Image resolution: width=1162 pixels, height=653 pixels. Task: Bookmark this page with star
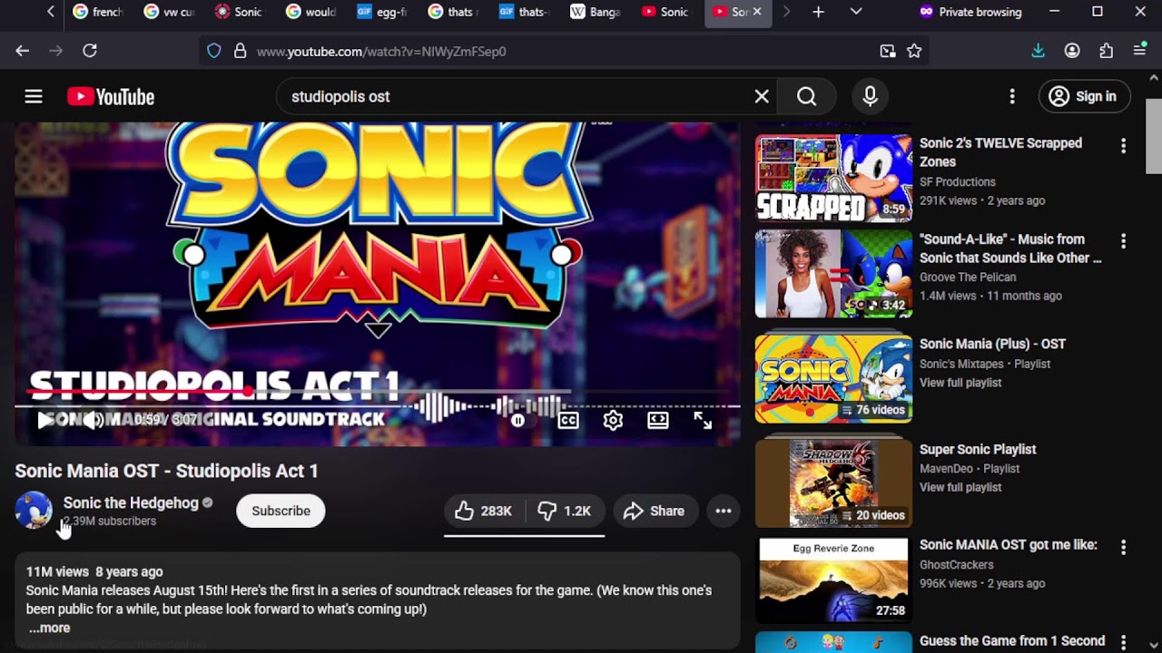[914, 52]
